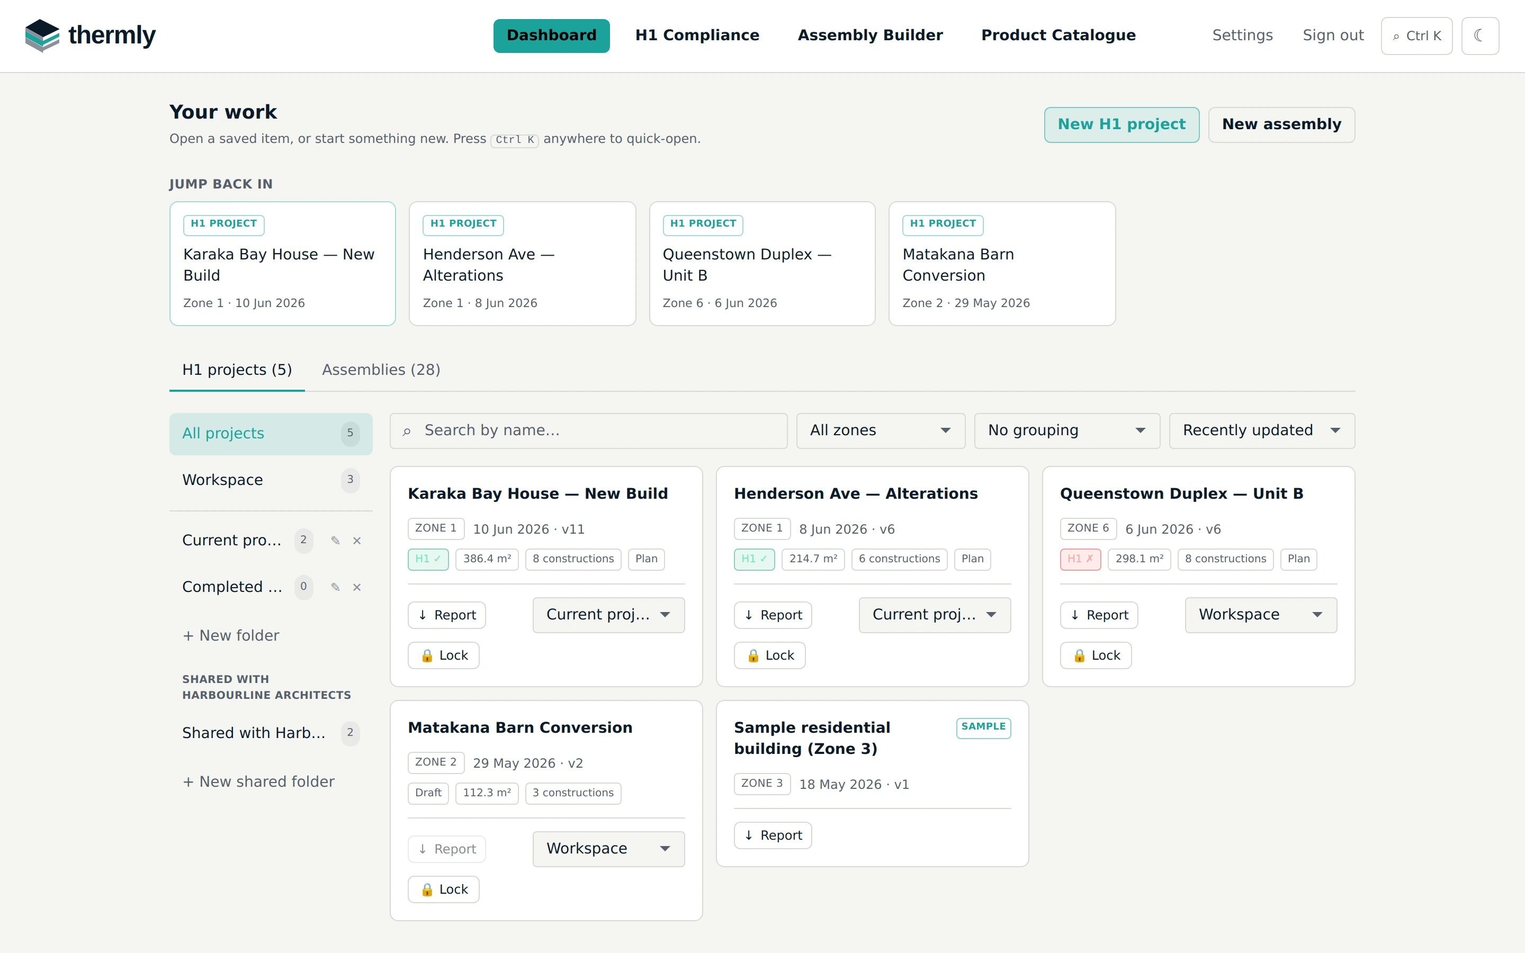Download Karaka Bay House report
The height and width of the screenshot is (953, 1525).
(x=447, y=615)
